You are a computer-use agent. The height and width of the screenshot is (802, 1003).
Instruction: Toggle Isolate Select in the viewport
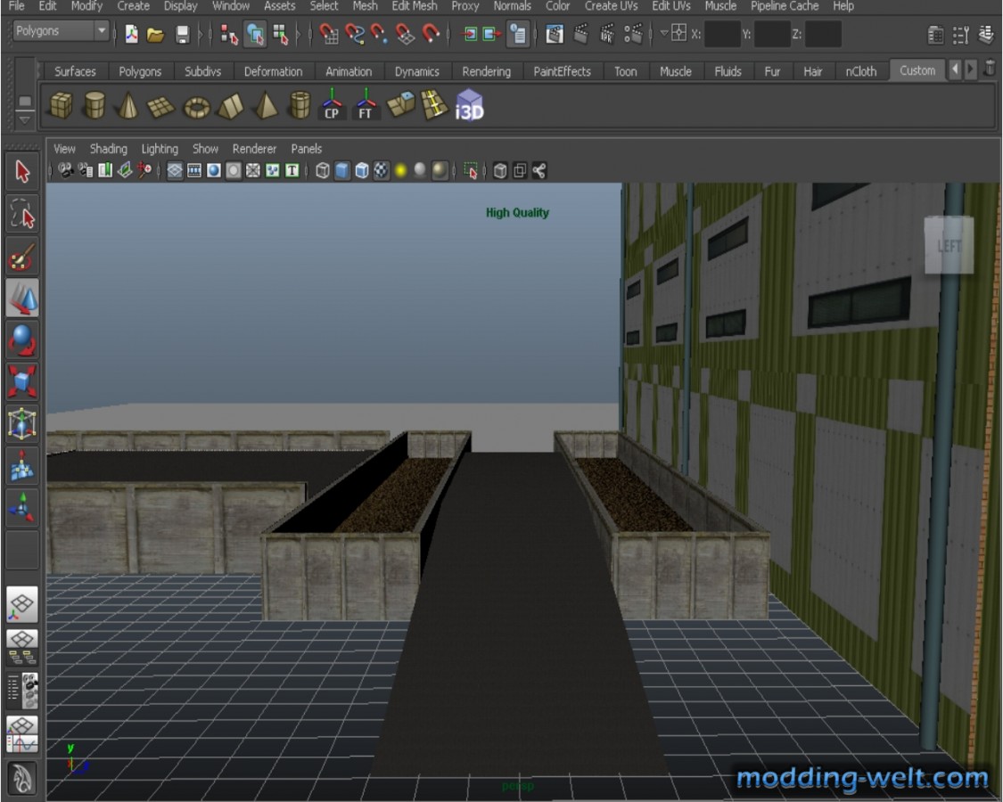[471, 171]
